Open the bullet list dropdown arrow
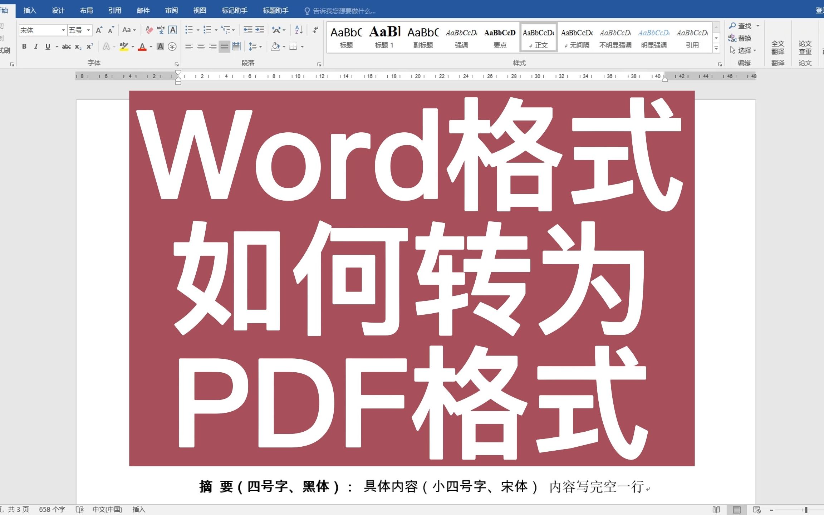This screenshot has height=515, width=824. [x=198, y=30]
